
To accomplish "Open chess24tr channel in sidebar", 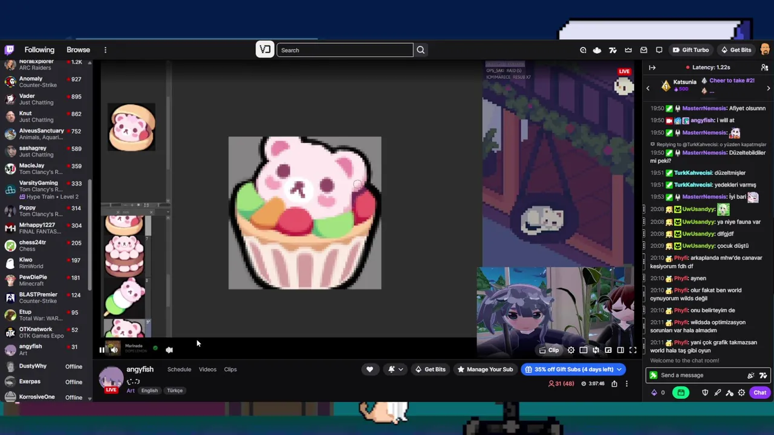I will tap(44, 246).
